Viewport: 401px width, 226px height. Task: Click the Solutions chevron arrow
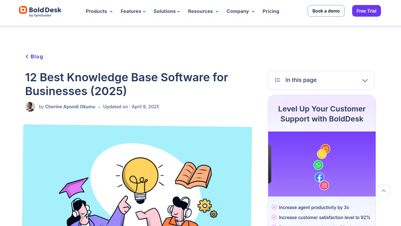point(179,12)
